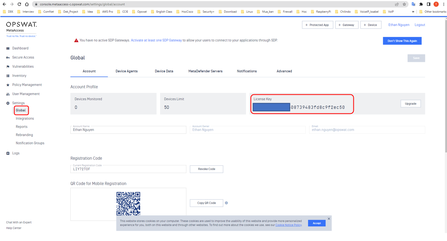Open the Google Translate extension icon
The width and height of the screenshot is (447, 241).
point(413,4)
